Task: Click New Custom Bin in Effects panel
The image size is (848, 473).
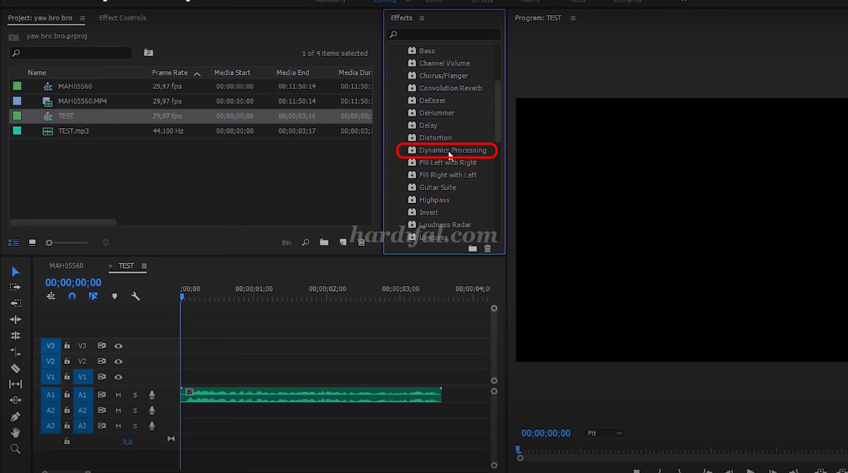Action: (473, 248)
